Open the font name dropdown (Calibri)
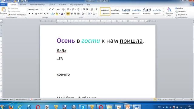This screenshot has height=109, width=194. [39, 9]
